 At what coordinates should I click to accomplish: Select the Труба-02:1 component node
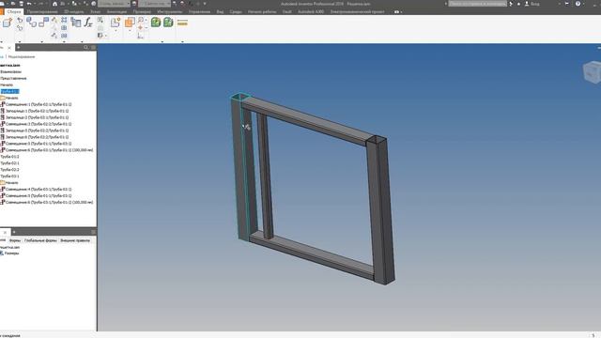[9, 162]
